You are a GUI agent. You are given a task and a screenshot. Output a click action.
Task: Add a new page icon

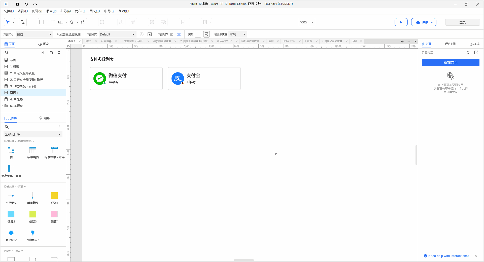click(43, 53)
